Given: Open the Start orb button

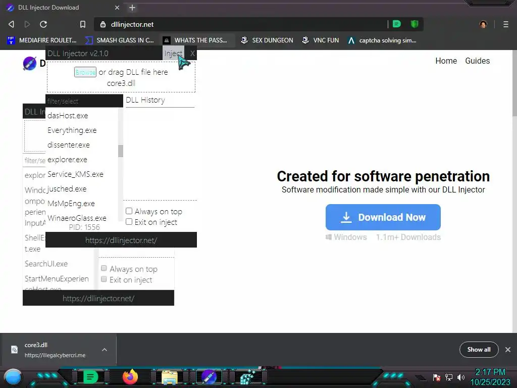Looking at the screenshot, I should tap(13, 377).
